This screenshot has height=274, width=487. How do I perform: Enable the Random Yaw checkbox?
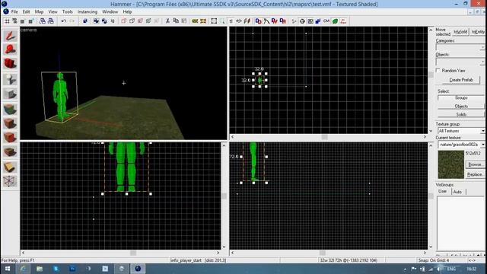(438, 71)
